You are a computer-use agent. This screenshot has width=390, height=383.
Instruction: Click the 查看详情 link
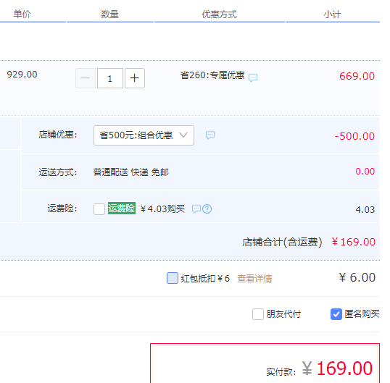pos(254,279)
